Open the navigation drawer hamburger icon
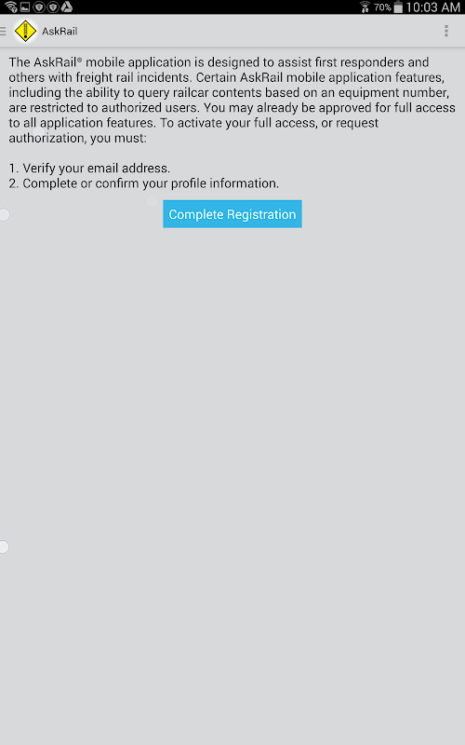Viewport: 465px width, 745px height. click(x=3, y=32)
